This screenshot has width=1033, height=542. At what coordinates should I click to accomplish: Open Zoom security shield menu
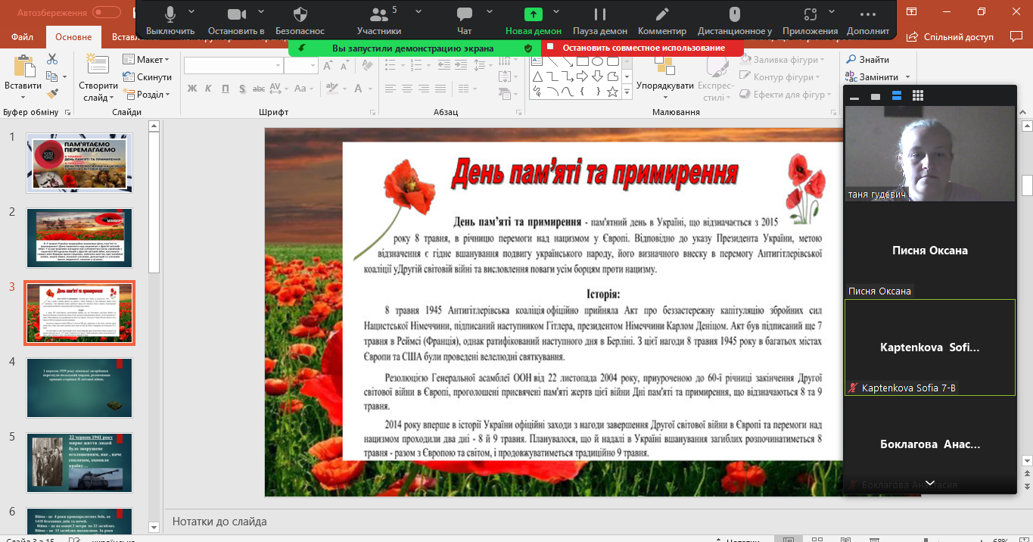[300, 20]
